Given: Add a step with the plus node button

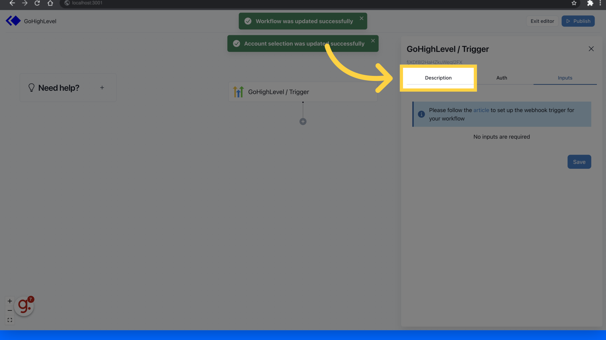Looking at the screenshot, I should click(x=303, y=122).
